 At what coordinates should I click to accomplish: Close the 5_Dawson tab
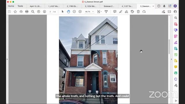tap(153, 6)
